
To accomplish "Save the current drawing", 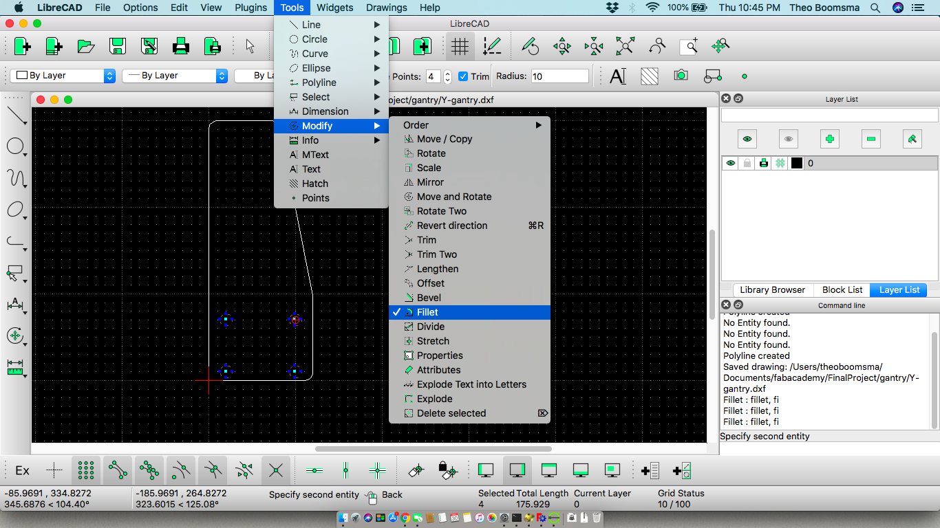I will [x=117, y=45].
